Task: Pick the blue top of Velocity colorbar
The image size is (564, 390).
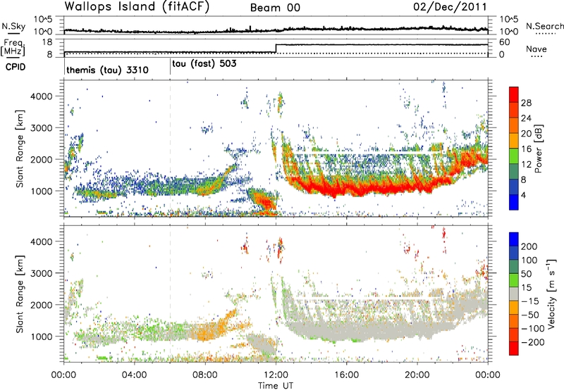Action: (x=514, y=239)
